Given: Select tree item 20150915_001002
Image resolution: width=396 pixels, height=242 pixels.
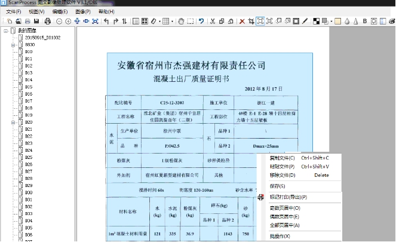Looking at the screenshot, I should (42, 38).
